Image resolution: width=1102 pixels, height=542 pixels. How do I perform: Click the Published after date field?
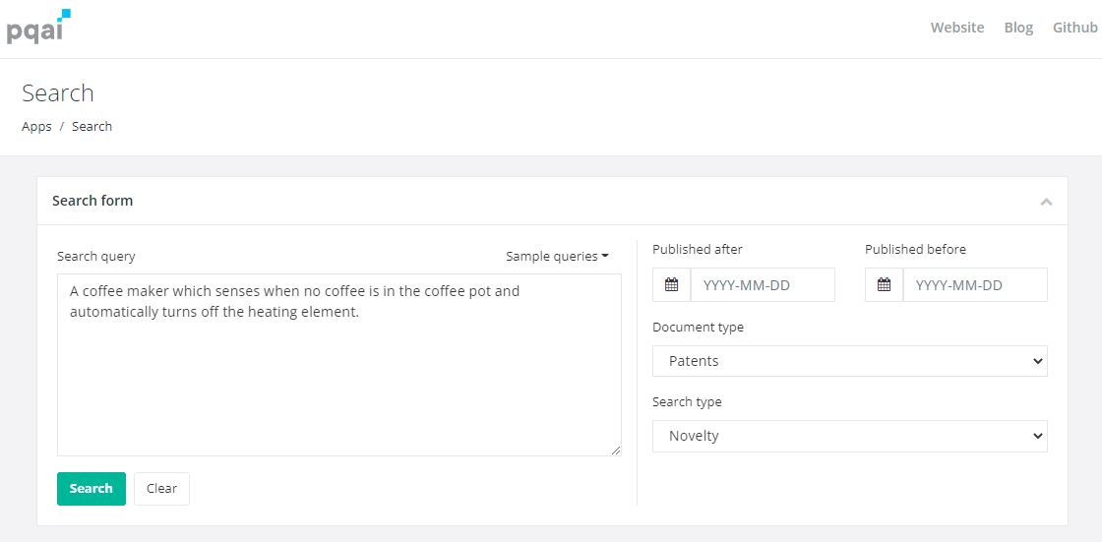764,284
